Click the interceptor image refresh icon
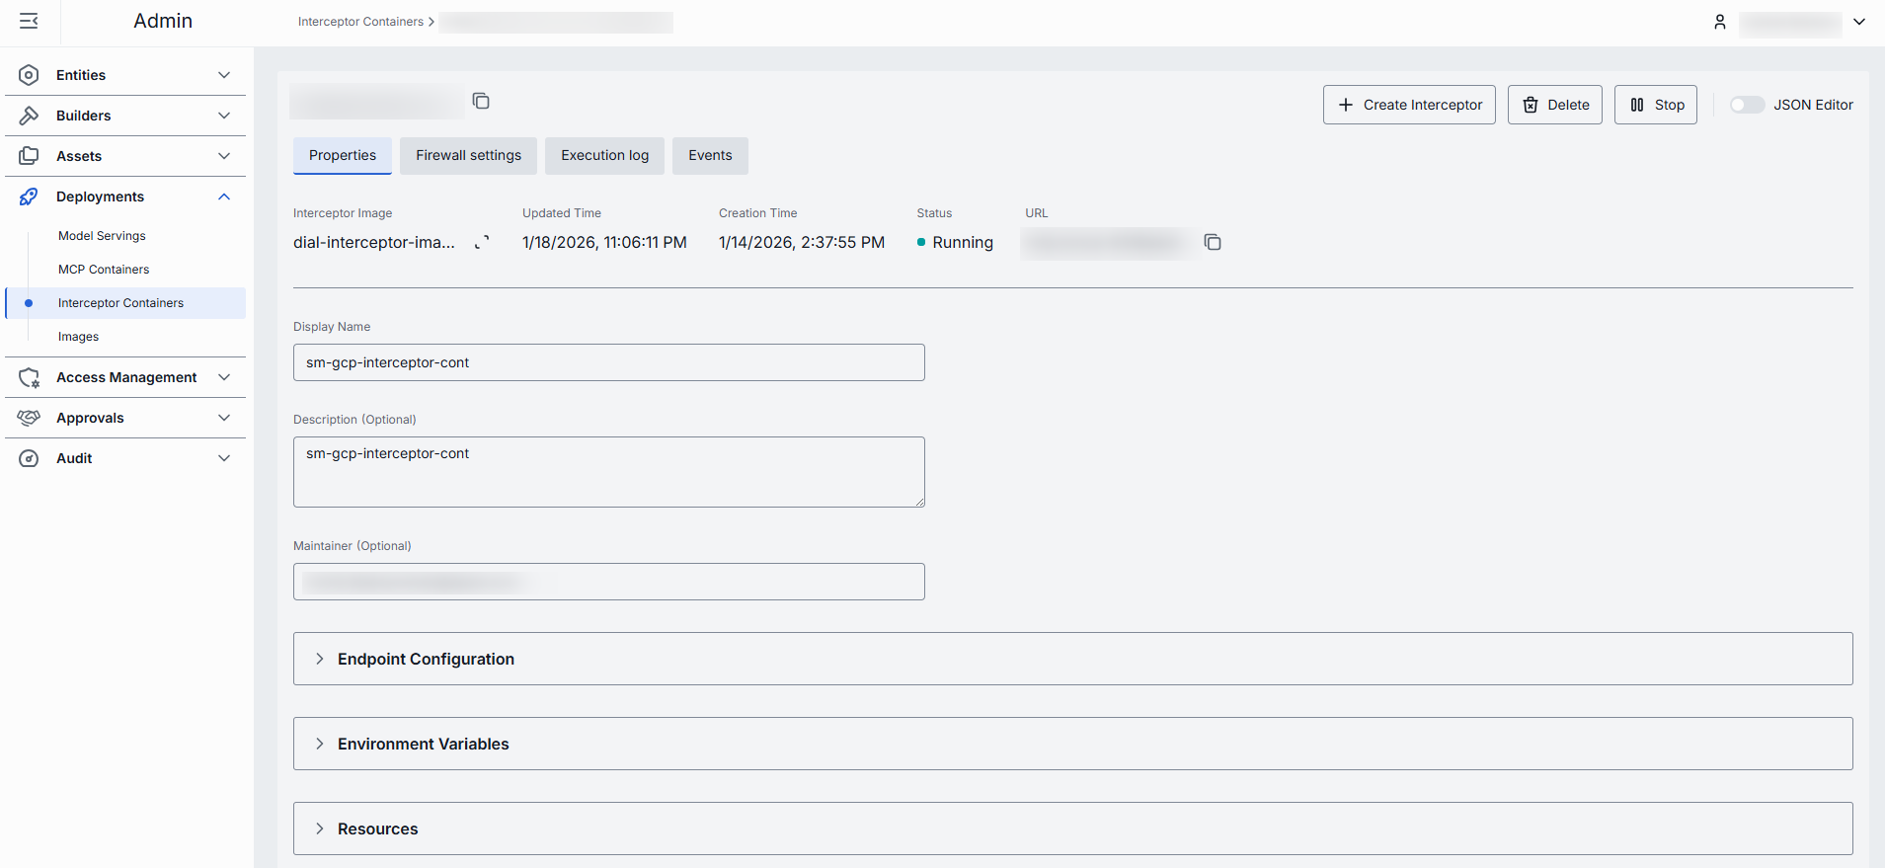Image resolution: width=1885 pixels, height=868 pixels. click(482, 243)
